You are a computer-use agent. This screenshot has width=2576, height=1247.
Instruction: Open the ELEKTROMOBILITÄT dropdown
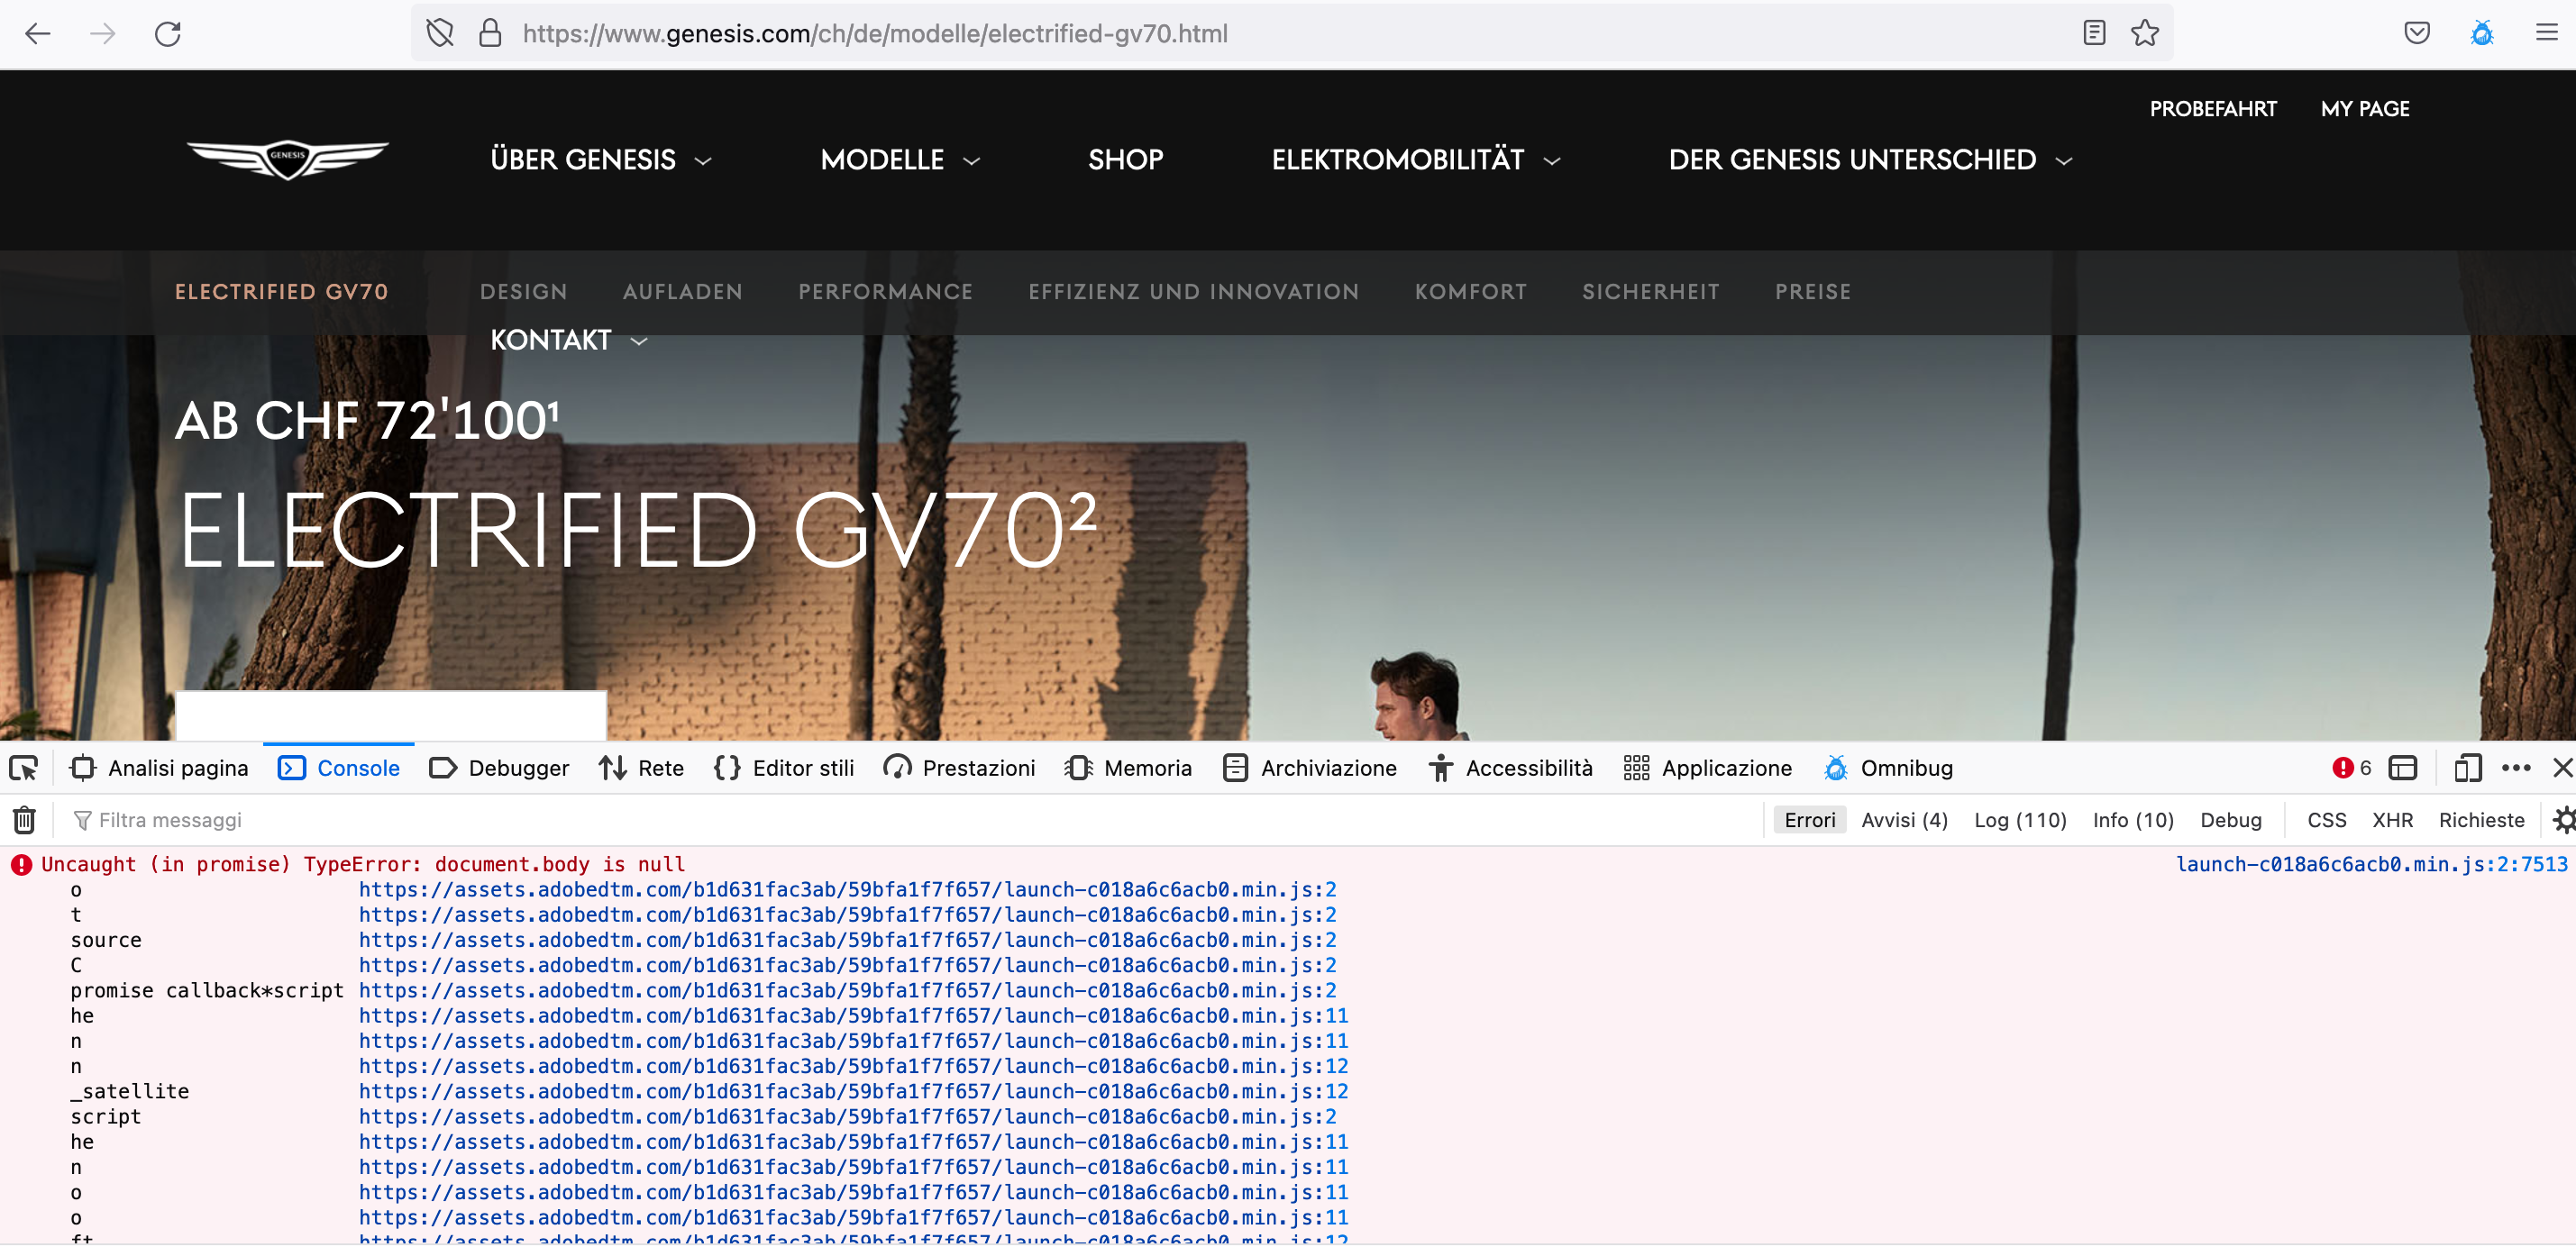[x=1414, y=160]
